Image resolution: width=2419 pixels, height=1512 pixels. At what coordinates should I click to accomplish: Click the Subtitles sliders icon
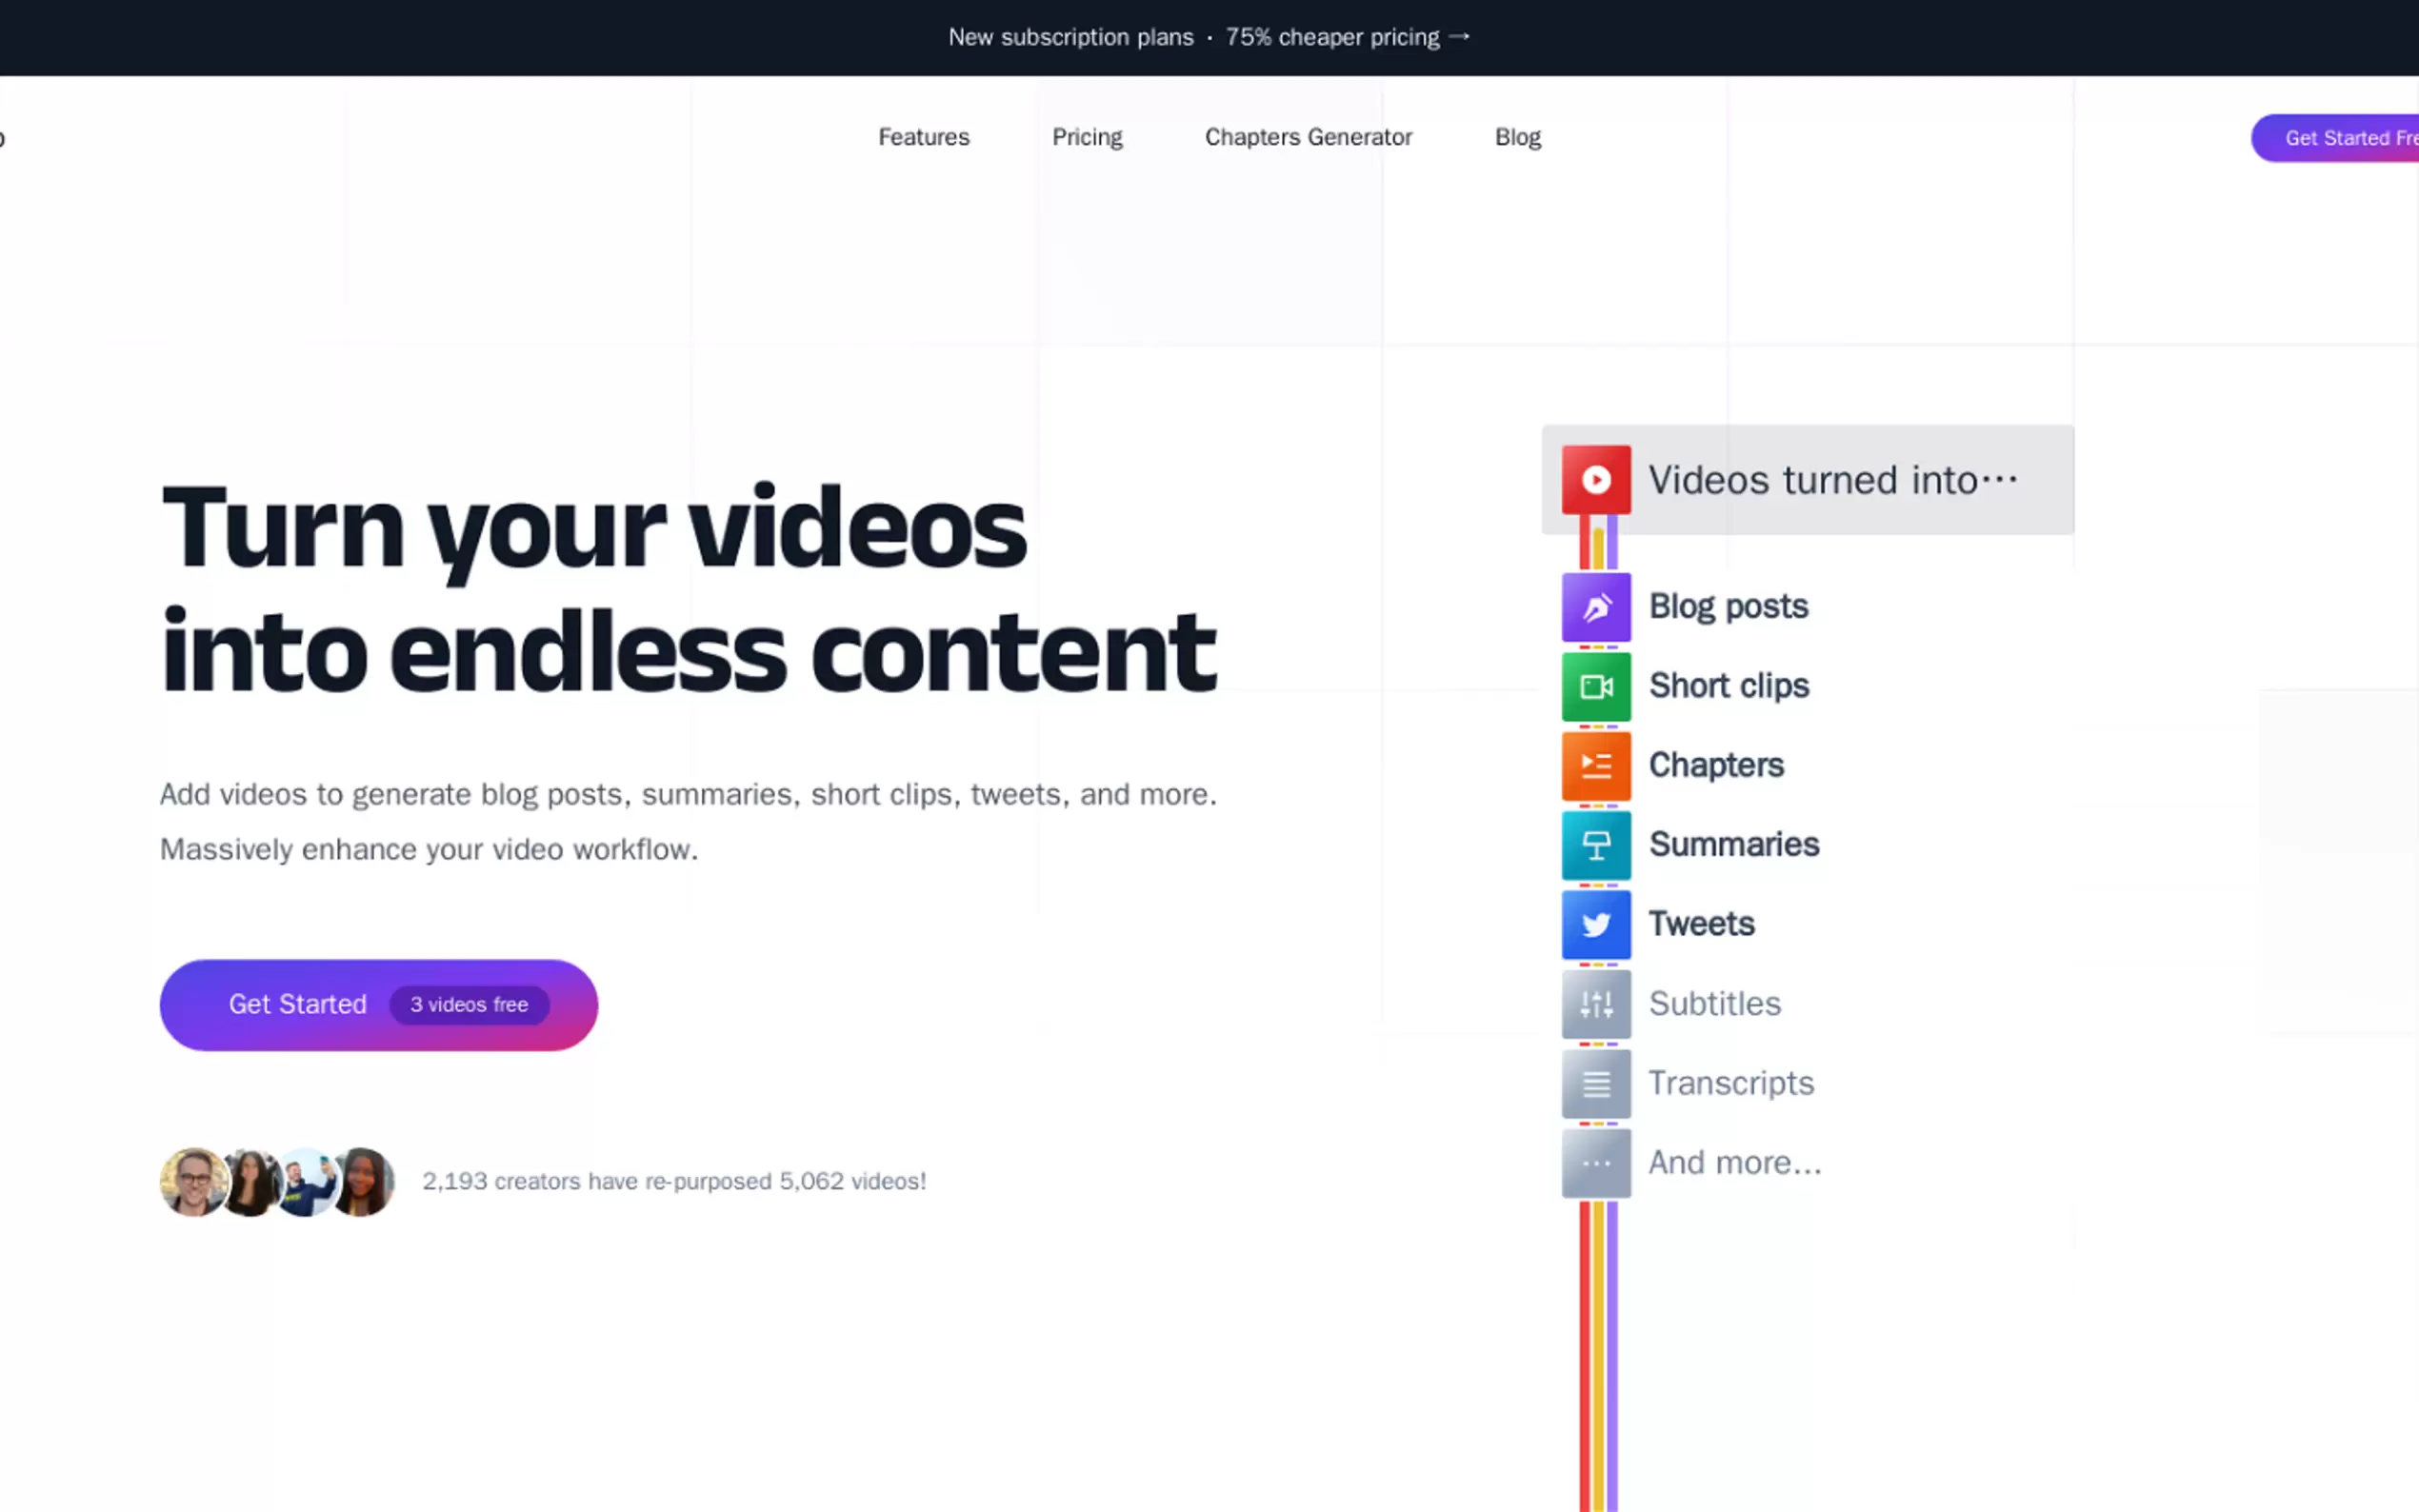tap(1596, 1003)
